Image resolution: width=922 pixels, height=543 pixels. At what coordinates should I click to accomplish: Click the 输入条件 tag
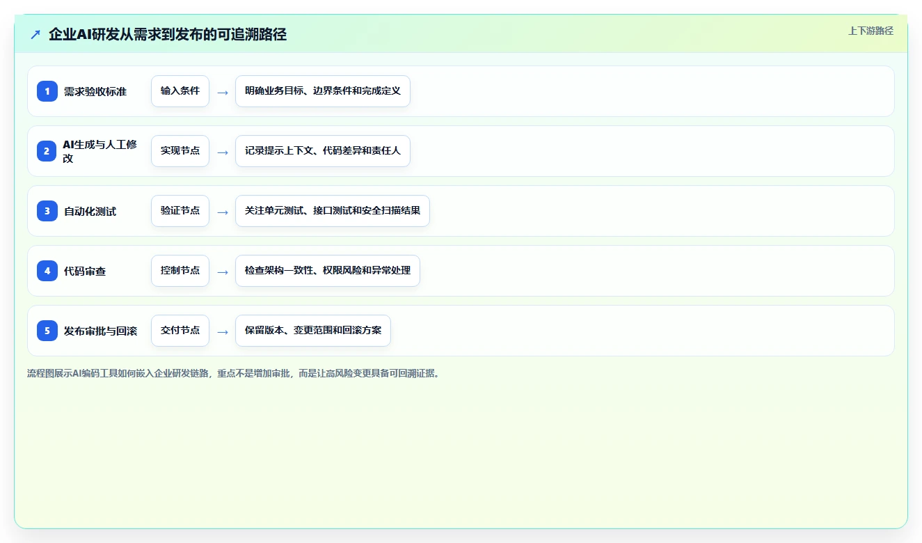[180, 91]
